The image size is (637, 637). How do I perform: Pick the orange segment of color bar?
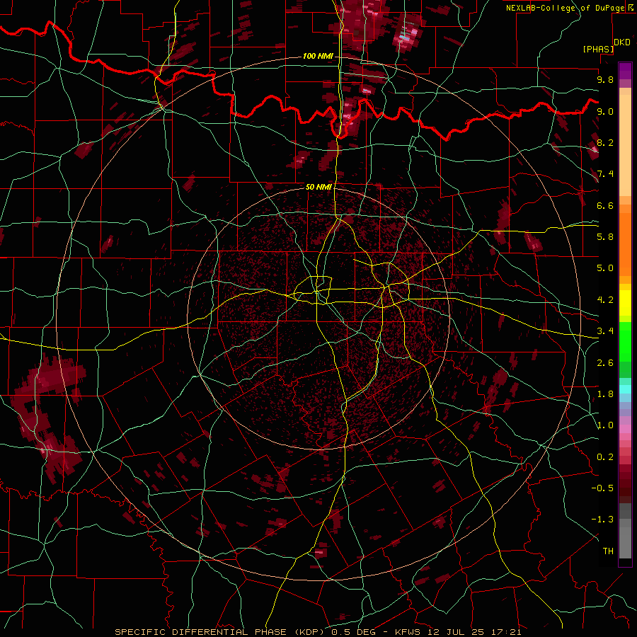click(625, 243)
